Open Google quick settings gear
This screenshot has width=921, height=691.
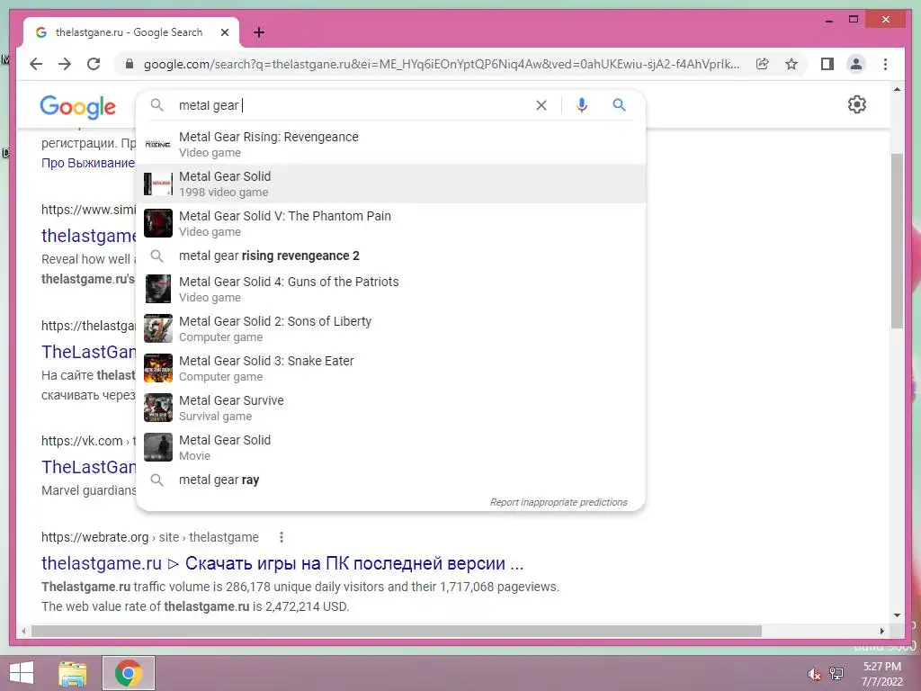pyautogui.click(x=857, y=104)
